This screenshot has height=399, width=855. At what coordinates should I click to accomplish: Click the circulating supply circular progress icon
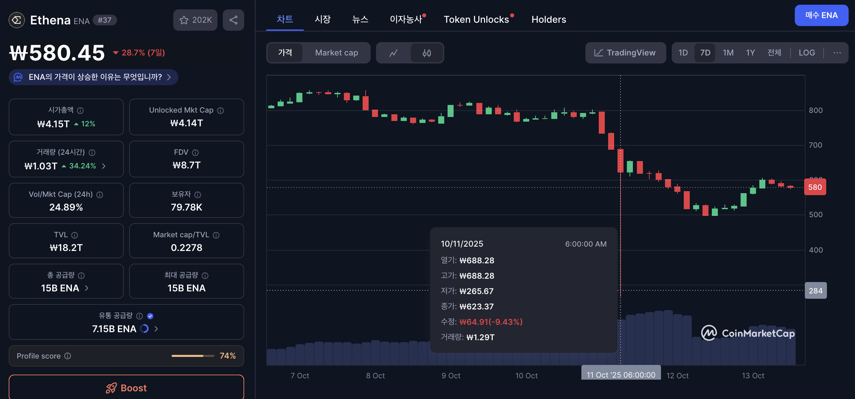click(144, 329)
